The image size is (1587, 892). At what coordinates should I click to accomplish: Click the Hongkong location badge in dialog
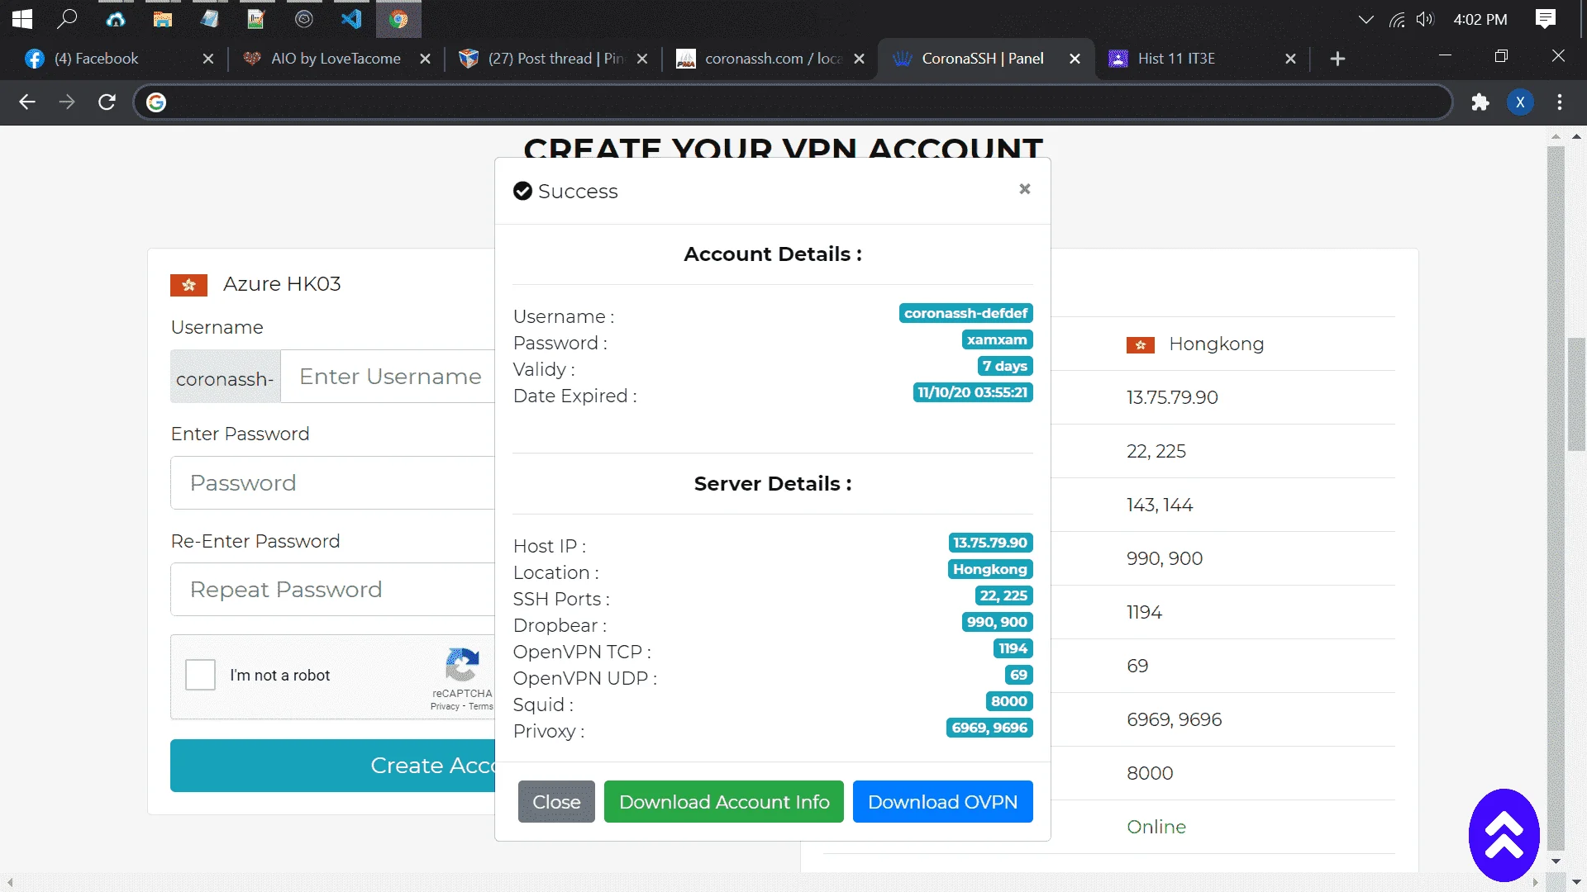tap(990, 570)
